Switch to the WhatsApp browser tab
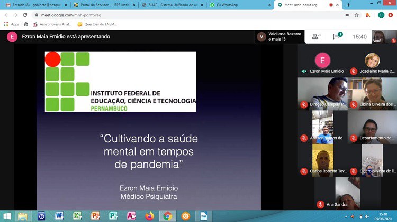This screenshot has height=222, width=397. pyautogui.click(x=239, y=5)
